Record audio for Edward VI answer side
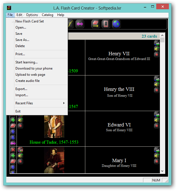Viewport: 177px width, 191px height. pyautogui.click(x=157, y=126)
